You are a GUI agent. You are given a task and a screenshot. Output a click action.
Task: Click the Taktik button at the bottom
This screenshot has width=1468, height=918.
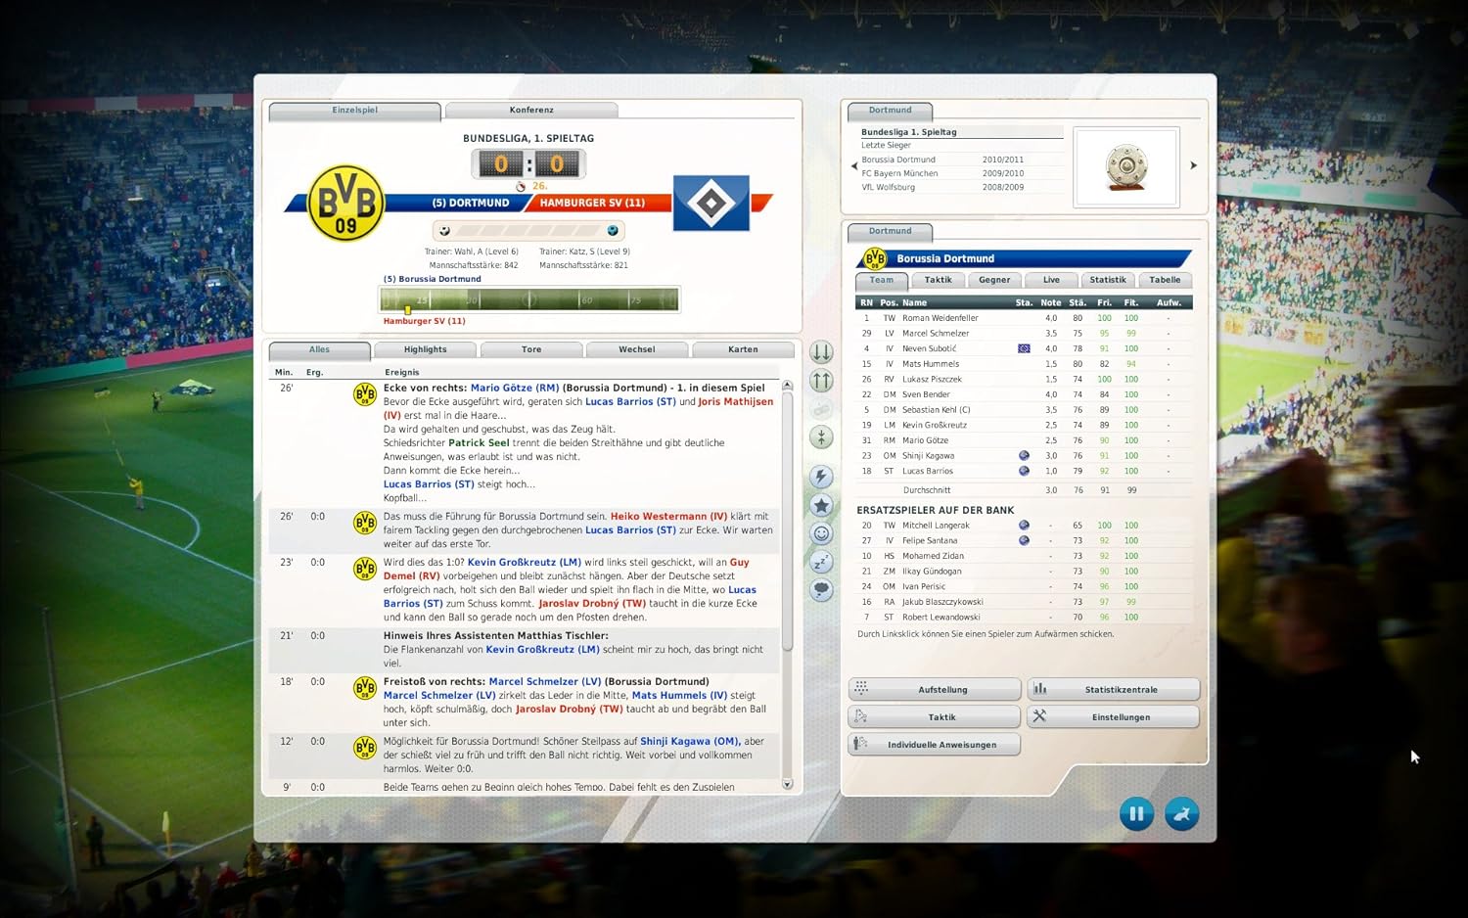[x=935, y=717]
